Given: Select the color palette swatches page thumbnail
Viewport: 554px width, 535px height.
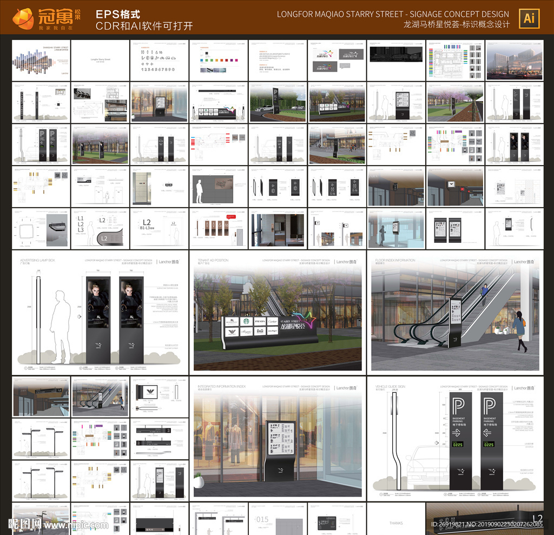Looking at the screenshot, I should click(219, 61).
